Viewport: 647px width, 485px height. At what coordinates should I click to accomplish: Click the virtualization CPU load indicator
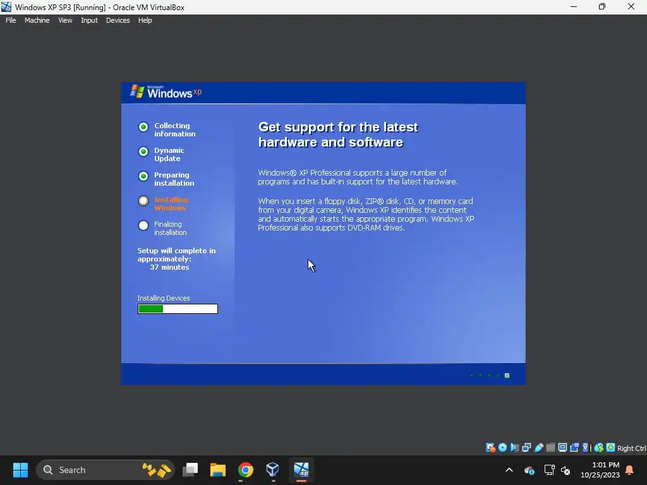587,448
